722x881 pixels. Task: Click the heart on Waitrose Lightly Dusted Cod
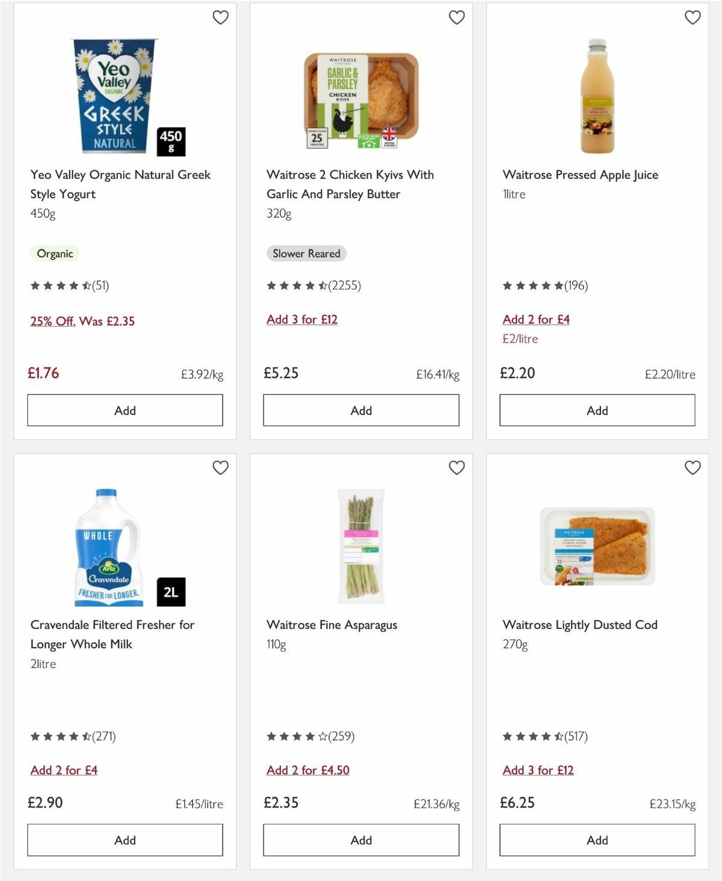[x=693, y=468]
